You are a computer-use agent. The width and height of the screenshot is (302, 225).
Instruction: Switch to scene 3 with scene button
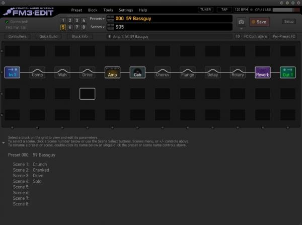pyautogui.click(x=77, y=20)
